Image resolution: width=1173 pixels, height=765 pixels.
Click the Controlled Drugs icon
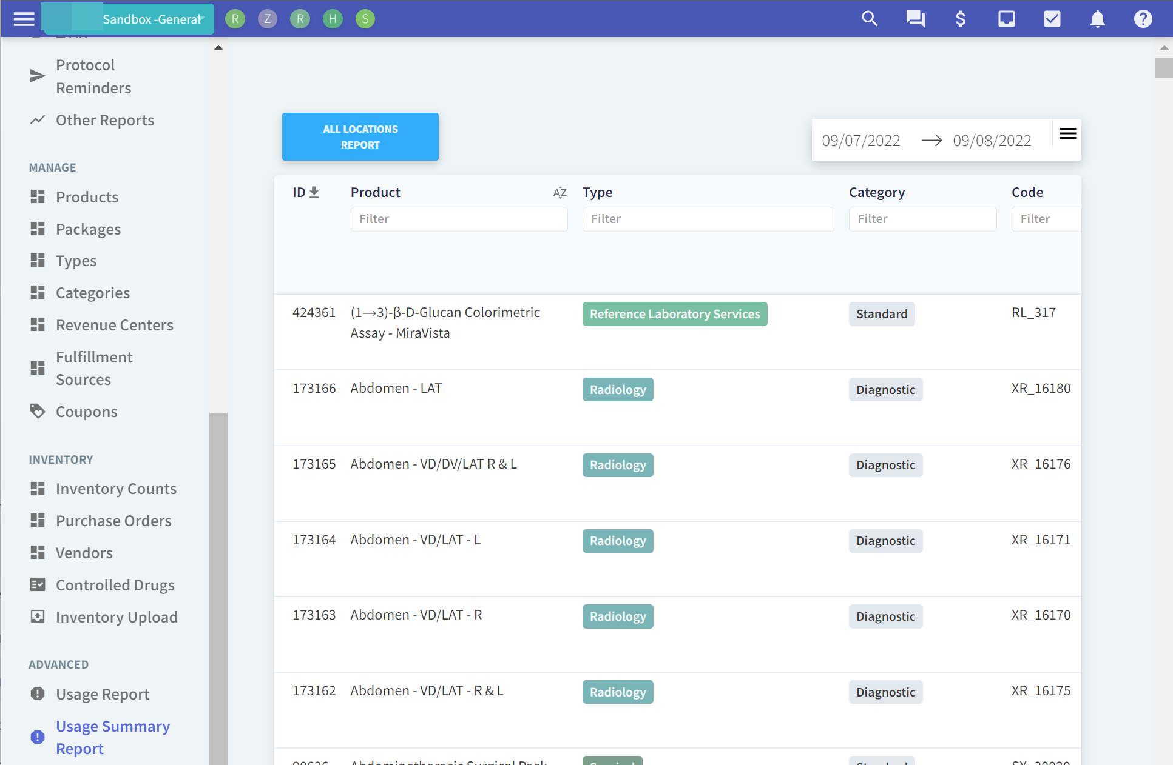[x=38, y=584]
